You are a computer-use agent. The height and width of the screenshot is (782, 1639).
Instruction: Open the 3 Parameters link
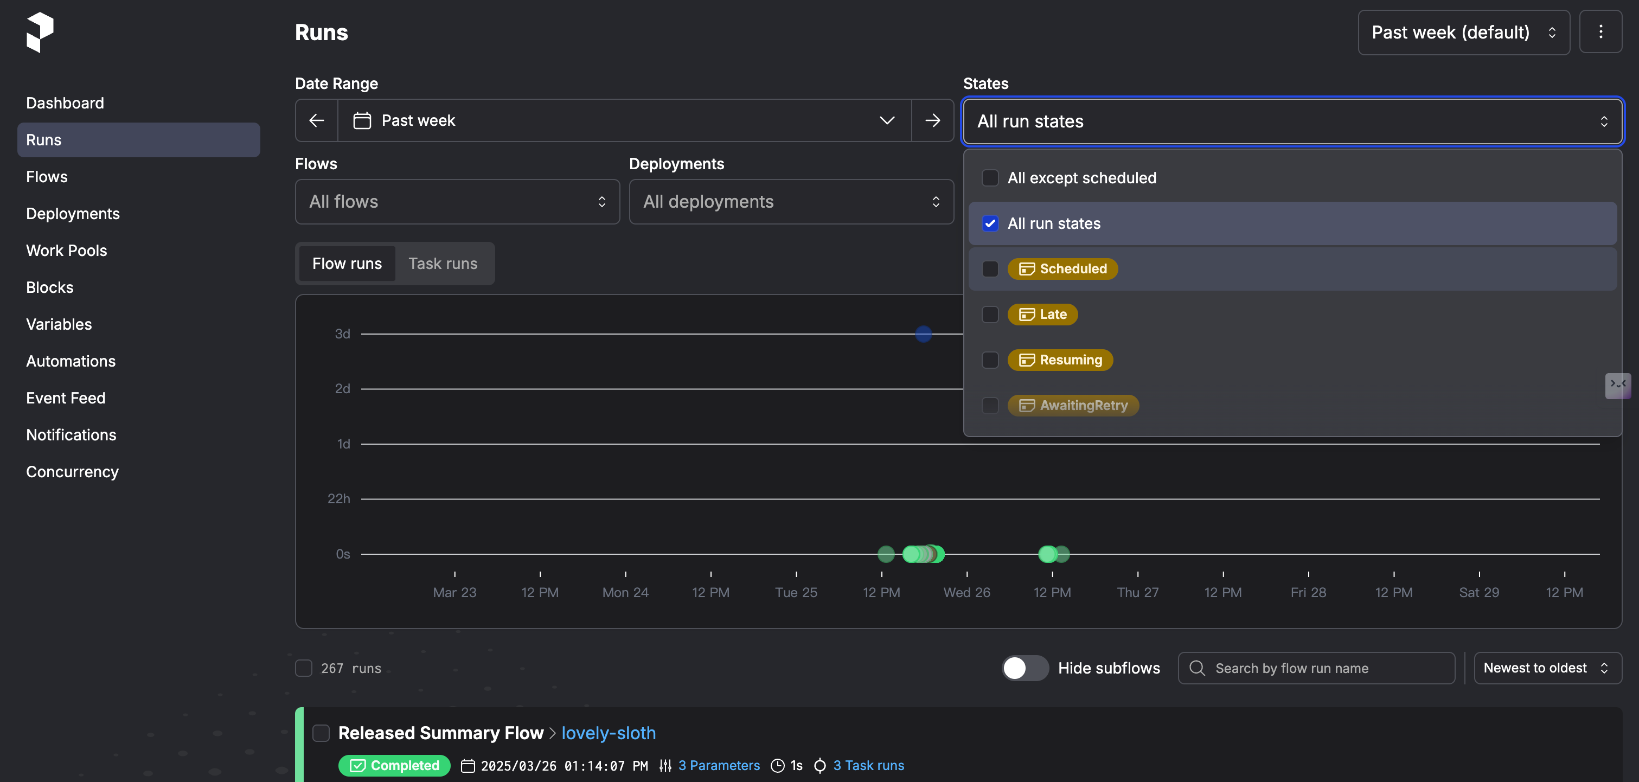click(x=718, y=765)
